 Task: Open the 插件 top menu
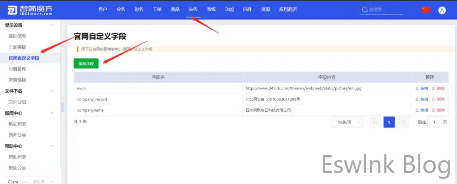[x=248, y=9]
